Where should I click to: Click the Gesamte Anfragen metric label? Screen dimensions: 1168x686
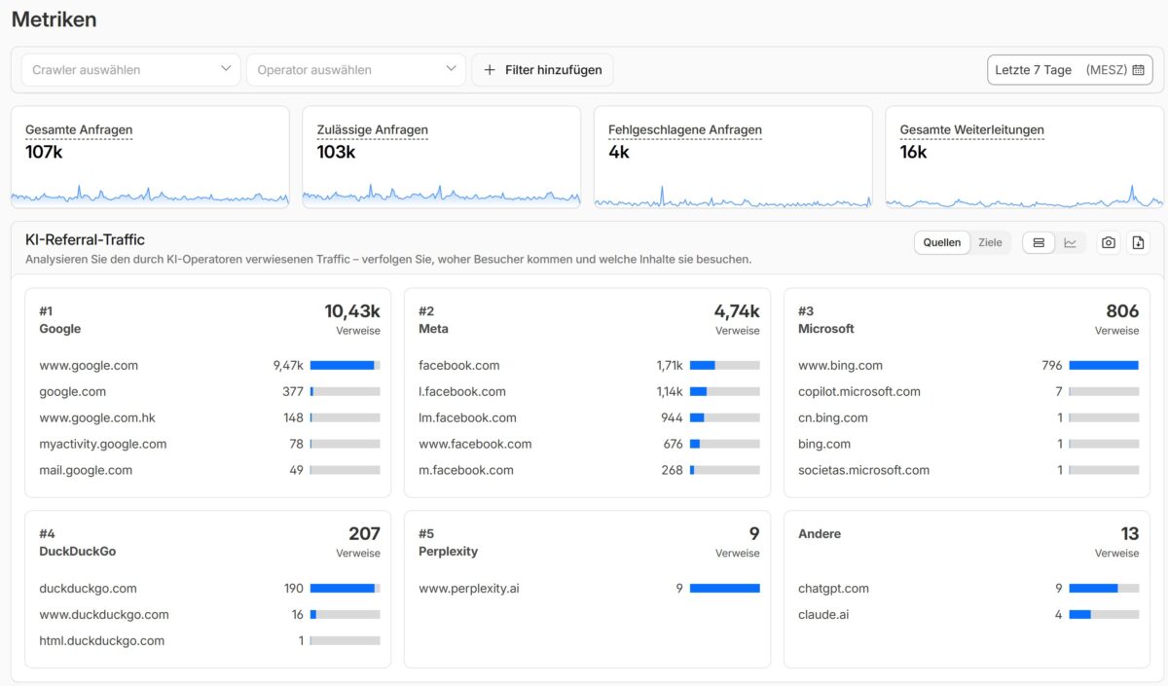coord(79,129)
